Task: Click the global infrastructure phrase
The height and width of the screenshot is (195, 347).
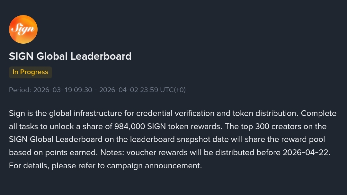Action: click(x=85, y=113)
